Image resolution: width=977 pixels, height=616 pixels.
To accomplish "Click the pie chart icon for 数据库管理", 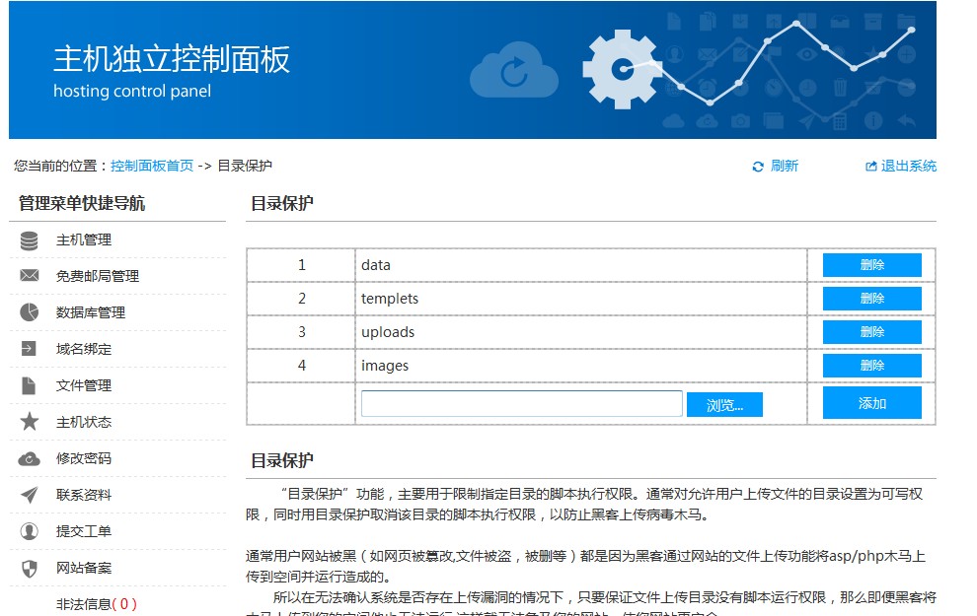I will (30, 313).
